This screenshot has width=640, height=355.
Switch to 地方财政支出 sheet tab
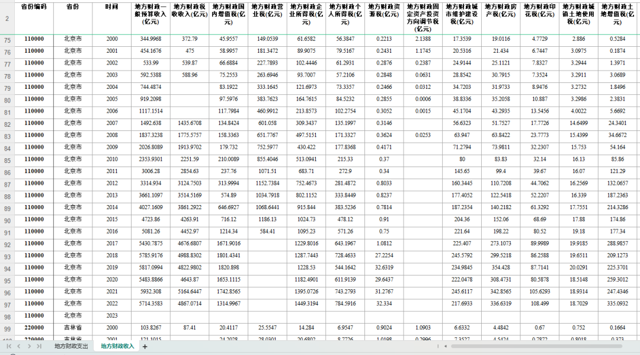coord(71,346)
